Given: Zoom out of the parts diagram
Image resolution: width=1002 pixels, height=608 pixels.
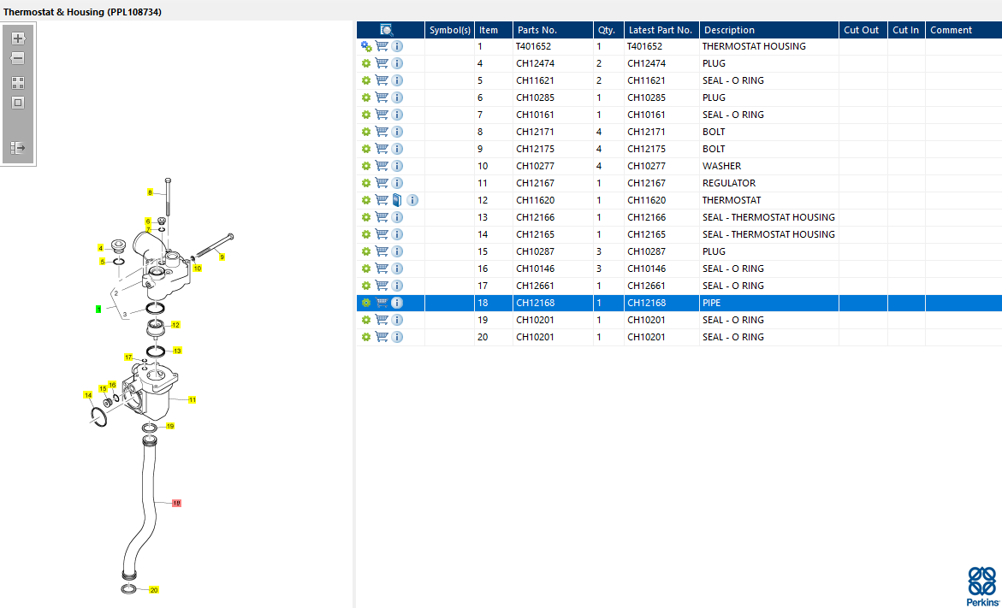Looking at the screenshot, I should 18,58.
